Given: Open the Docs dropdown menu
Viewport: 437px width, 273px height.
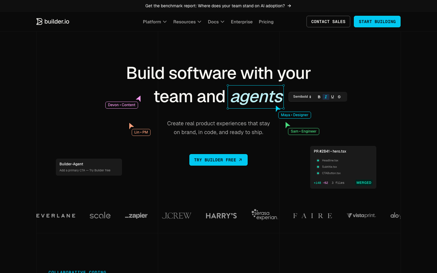Looking at the screenshot, I should tap(216, 22).
